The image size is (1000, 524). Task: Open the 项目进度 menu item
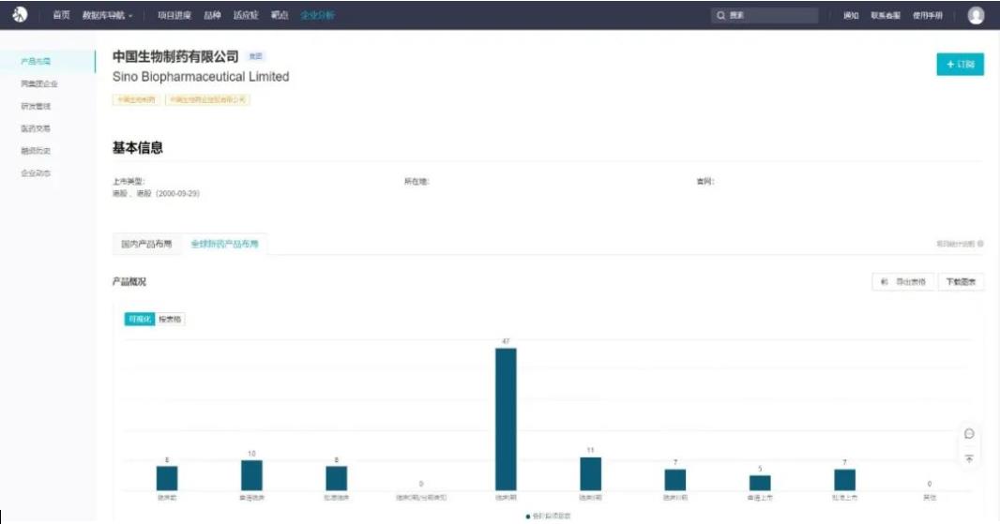pos(175,16)
